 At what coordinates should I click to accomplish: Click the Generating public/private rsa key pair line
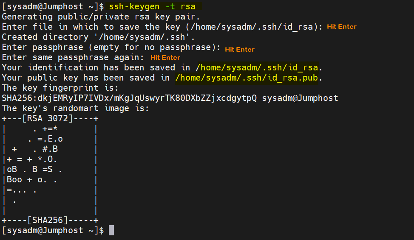point(101,17)
